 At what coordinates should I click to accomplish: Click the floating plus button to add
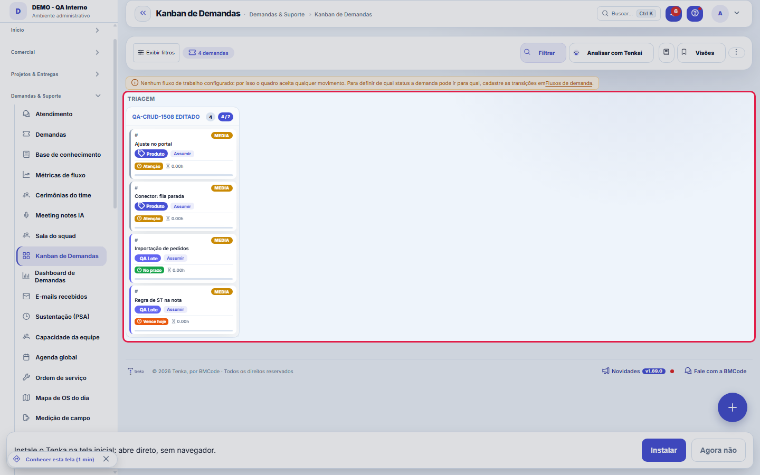[x=732, y=407]
